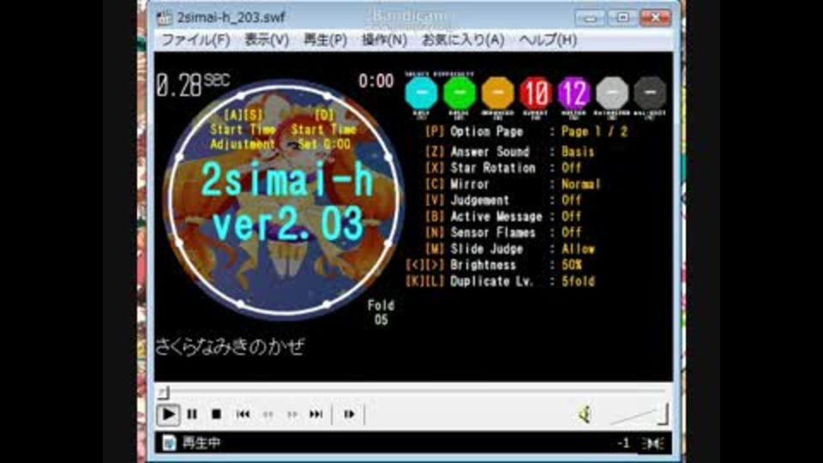Adjust the volume slider
Image resolution: width=823 pixels, height=463 pixels.
click(639, 415)
